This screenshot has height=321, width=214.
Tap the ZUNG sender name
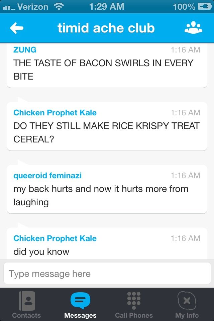coord(25,50)
